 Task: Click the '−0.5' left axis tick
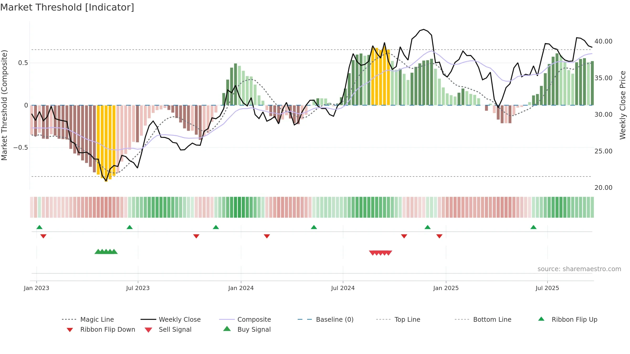(21, 148)
